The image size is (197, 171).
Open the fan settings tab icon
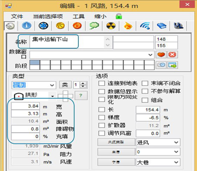[43, 26]
